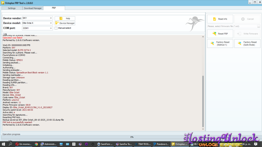This screenshot has width=262, height=147.
Task: Click the Read info button
Action: pos(220,19)
